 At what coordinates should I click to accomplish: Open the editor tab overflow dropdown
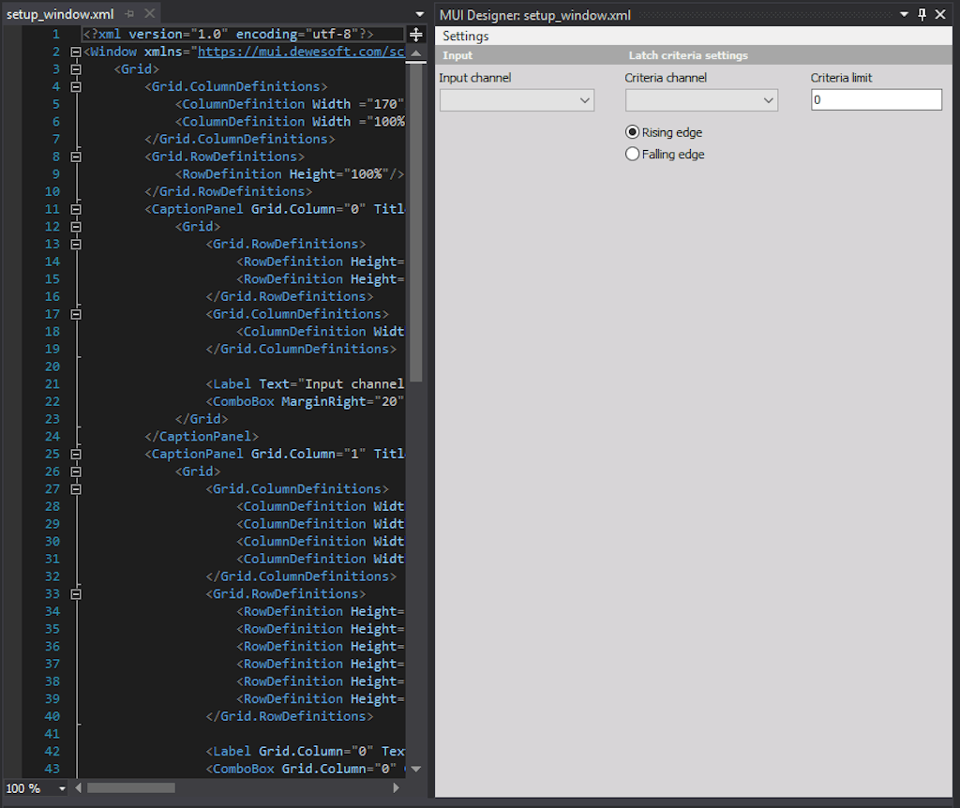click(x=419, y=14)
